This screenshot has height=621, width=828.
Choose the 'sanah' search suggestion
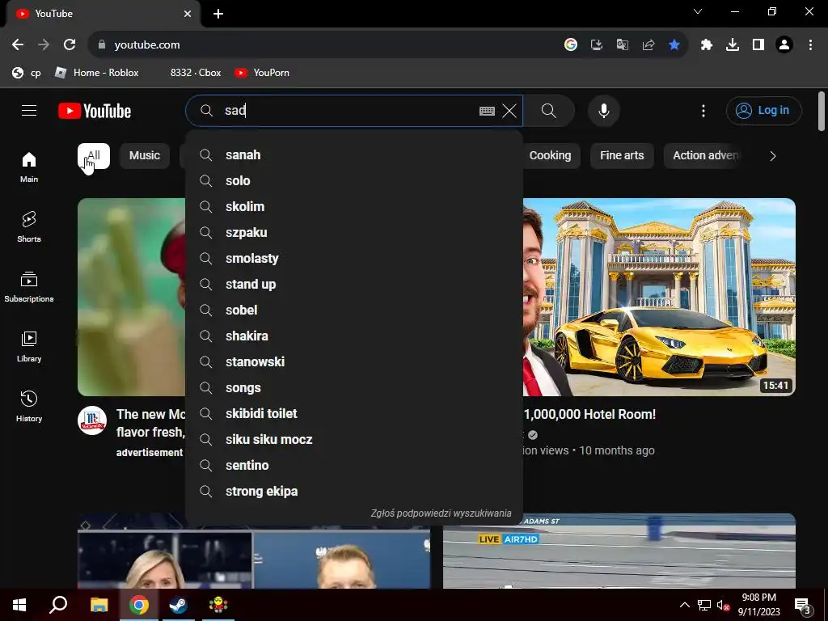tap(354, 154)
